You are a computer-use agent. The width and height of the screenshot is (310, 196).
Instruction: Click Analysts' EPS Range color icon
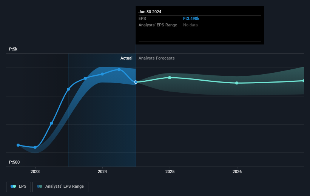(40, 186)
